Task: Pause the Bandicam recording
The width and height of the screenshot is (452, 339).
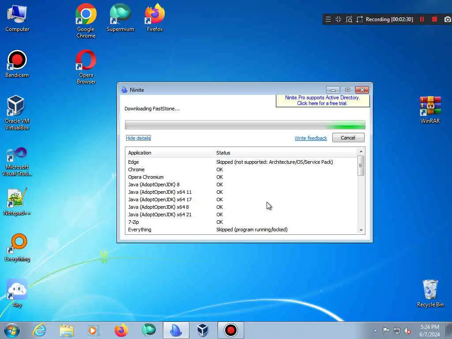Action: click(x=422, y=19)
